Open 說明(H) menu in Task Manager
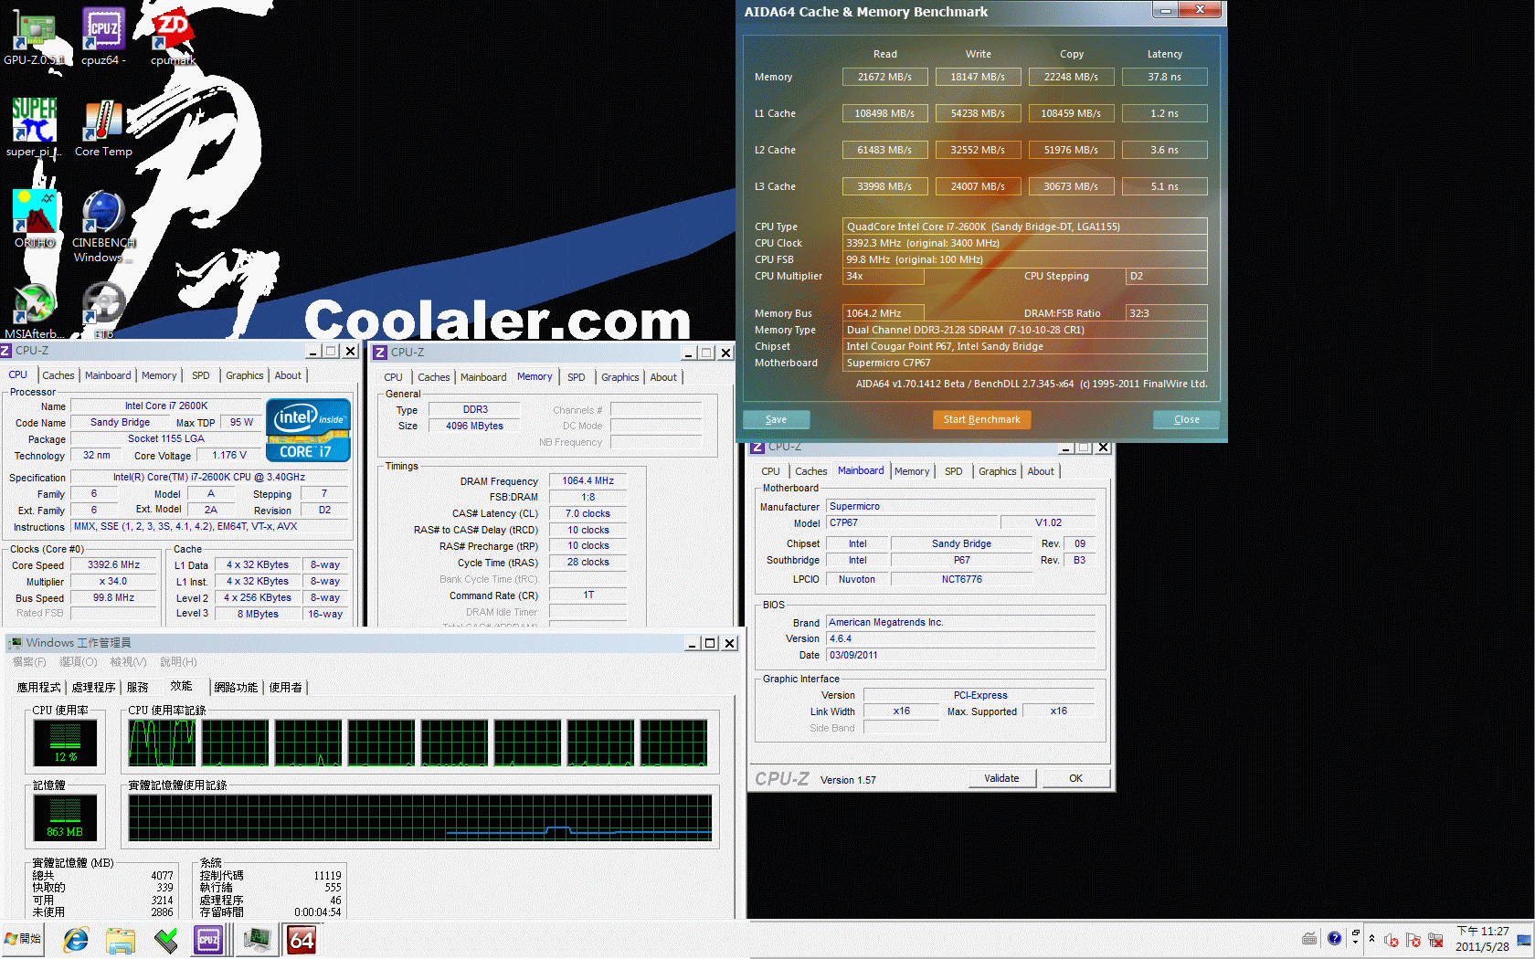This screenshot has height=959, width=1535. point(178,661)
